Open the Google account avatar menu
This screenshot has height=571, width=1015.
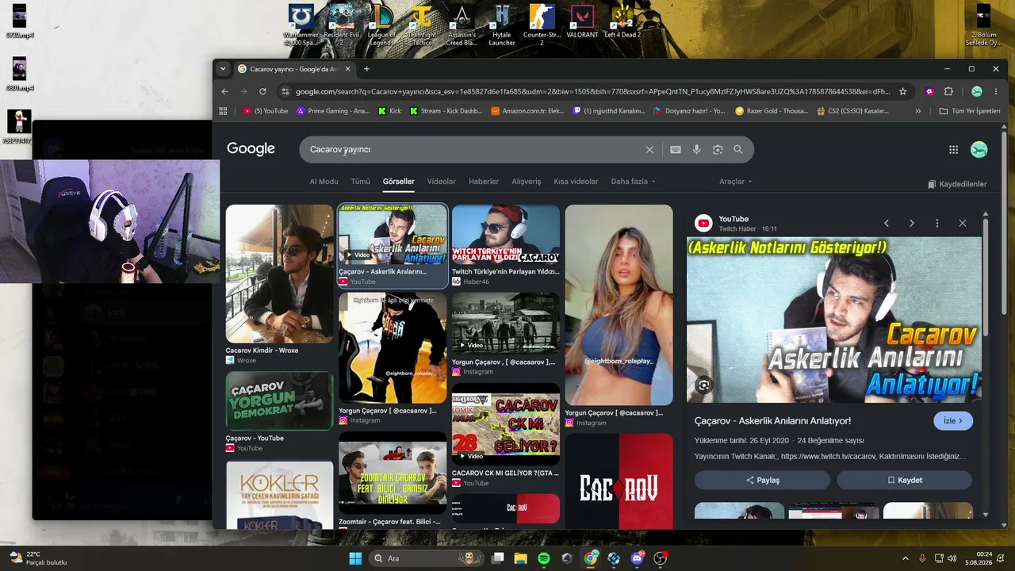point(979,149)
